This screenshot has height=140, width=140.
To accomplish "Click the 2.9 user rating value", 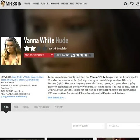I will tap(73, 55).
